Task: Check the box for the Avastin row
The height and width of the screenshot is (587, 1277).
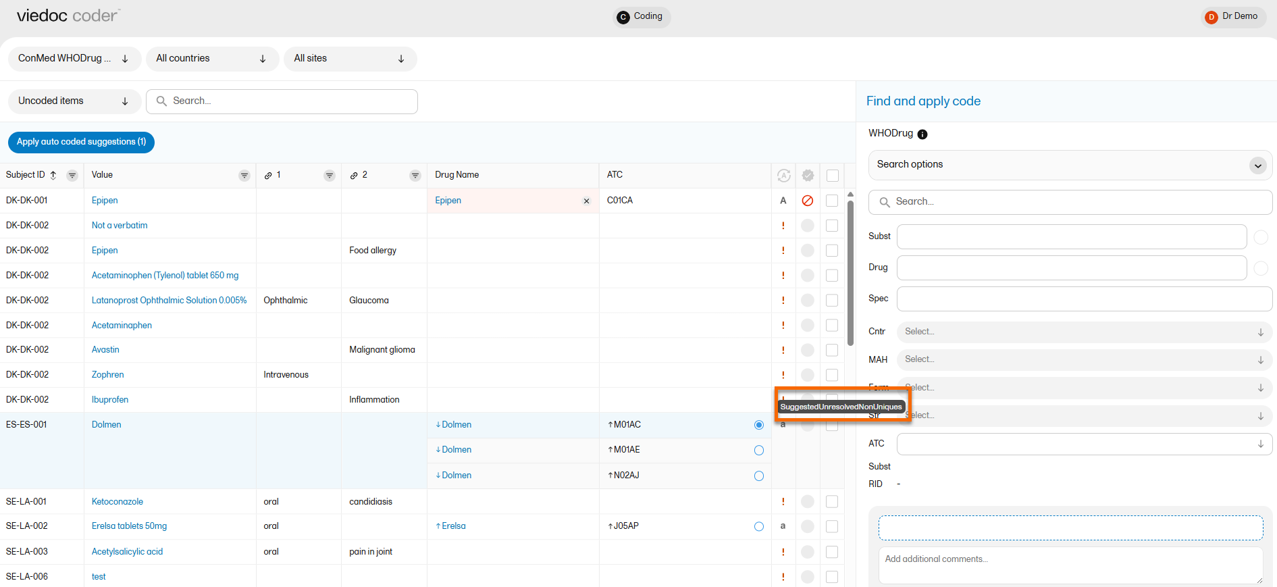Action: [x=832, y=350]
